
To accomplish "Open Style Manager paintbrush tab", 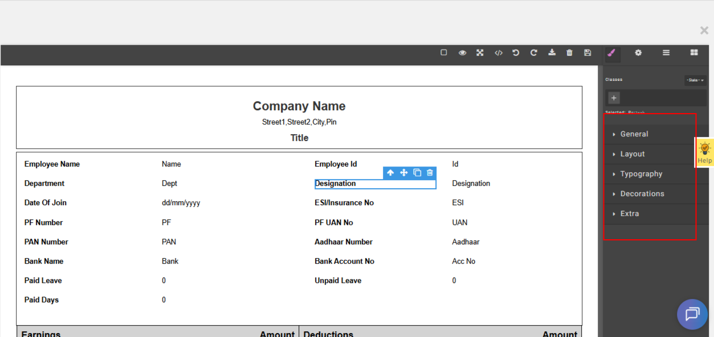I will point(611,53).
